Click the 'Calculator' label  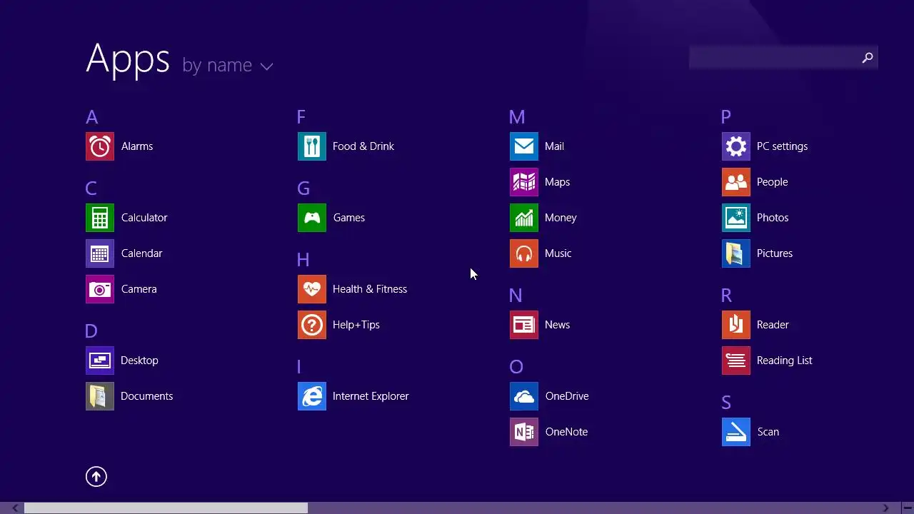(x=144, y=218)
